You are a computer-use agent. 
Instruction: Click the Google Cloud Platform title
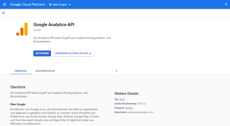[x=28, y=5]
